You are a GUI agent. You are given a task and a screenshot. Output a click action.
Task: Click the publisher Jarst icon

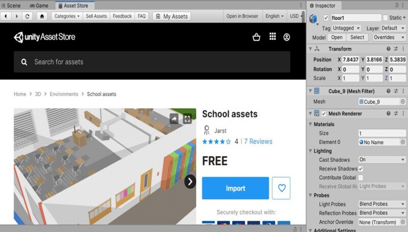pos(207,130)
